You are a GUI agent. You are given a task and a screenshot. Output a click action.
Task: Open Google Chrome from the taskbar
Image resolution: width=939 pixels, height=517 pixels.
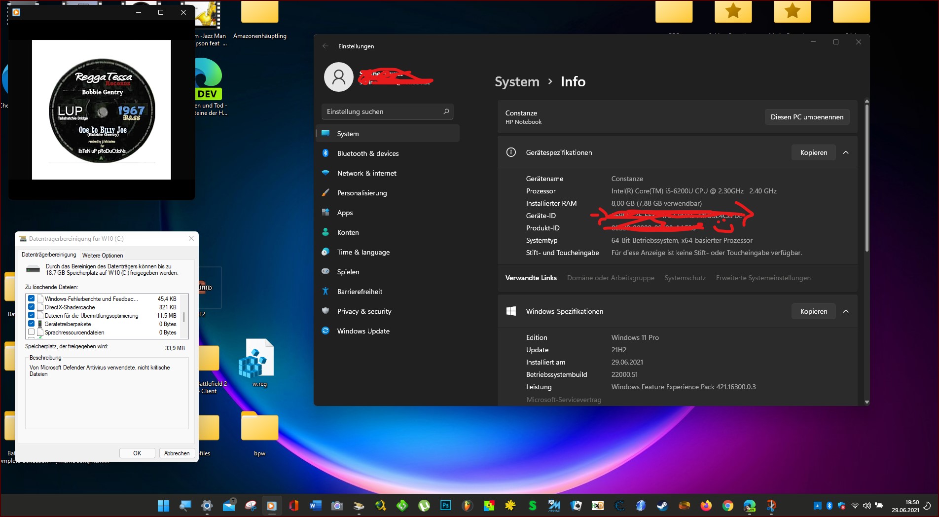click(x=727, y=506)
